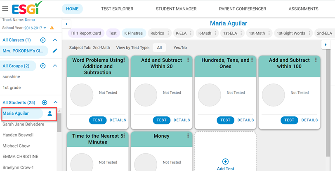Add a new group with plus icon
Image resolution: width=335 pixels, height=171 pixels.
coord(43,66)
